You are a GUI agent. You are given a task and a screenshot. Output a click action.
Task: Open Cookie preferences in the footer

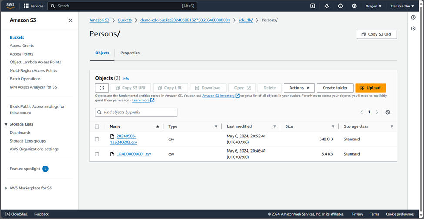click(400, 214)
